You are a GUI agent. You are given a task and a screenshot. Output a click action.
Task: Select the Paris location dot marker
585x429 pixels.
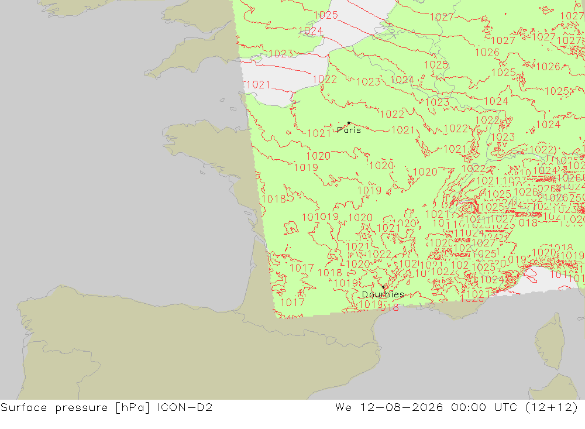click(x=349, y=122)
